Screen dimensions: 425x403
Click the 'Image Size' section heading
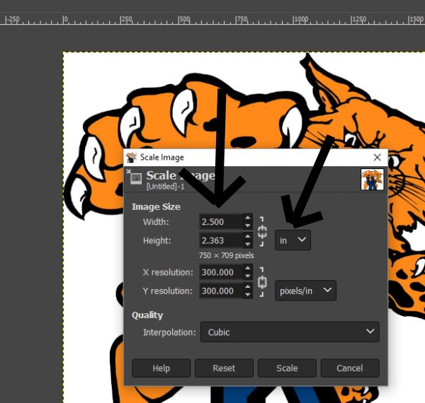tap(156, 207)
